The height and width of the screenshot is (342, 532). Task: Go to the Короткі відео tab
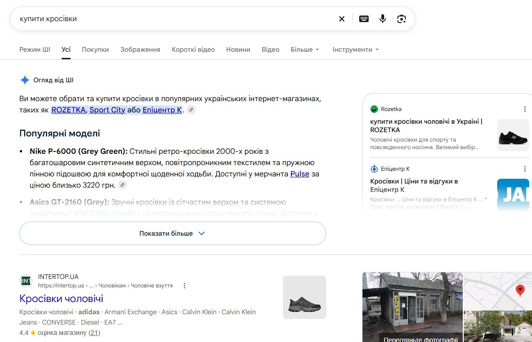pos(193,49)
